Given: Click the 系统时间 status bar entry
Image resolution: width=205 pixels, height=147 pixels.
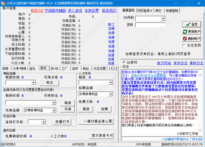Looking at the screenshot, I should coord(182,144).
